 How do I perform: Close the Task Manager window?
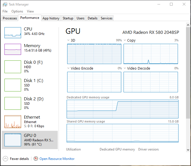pos(184,4)
